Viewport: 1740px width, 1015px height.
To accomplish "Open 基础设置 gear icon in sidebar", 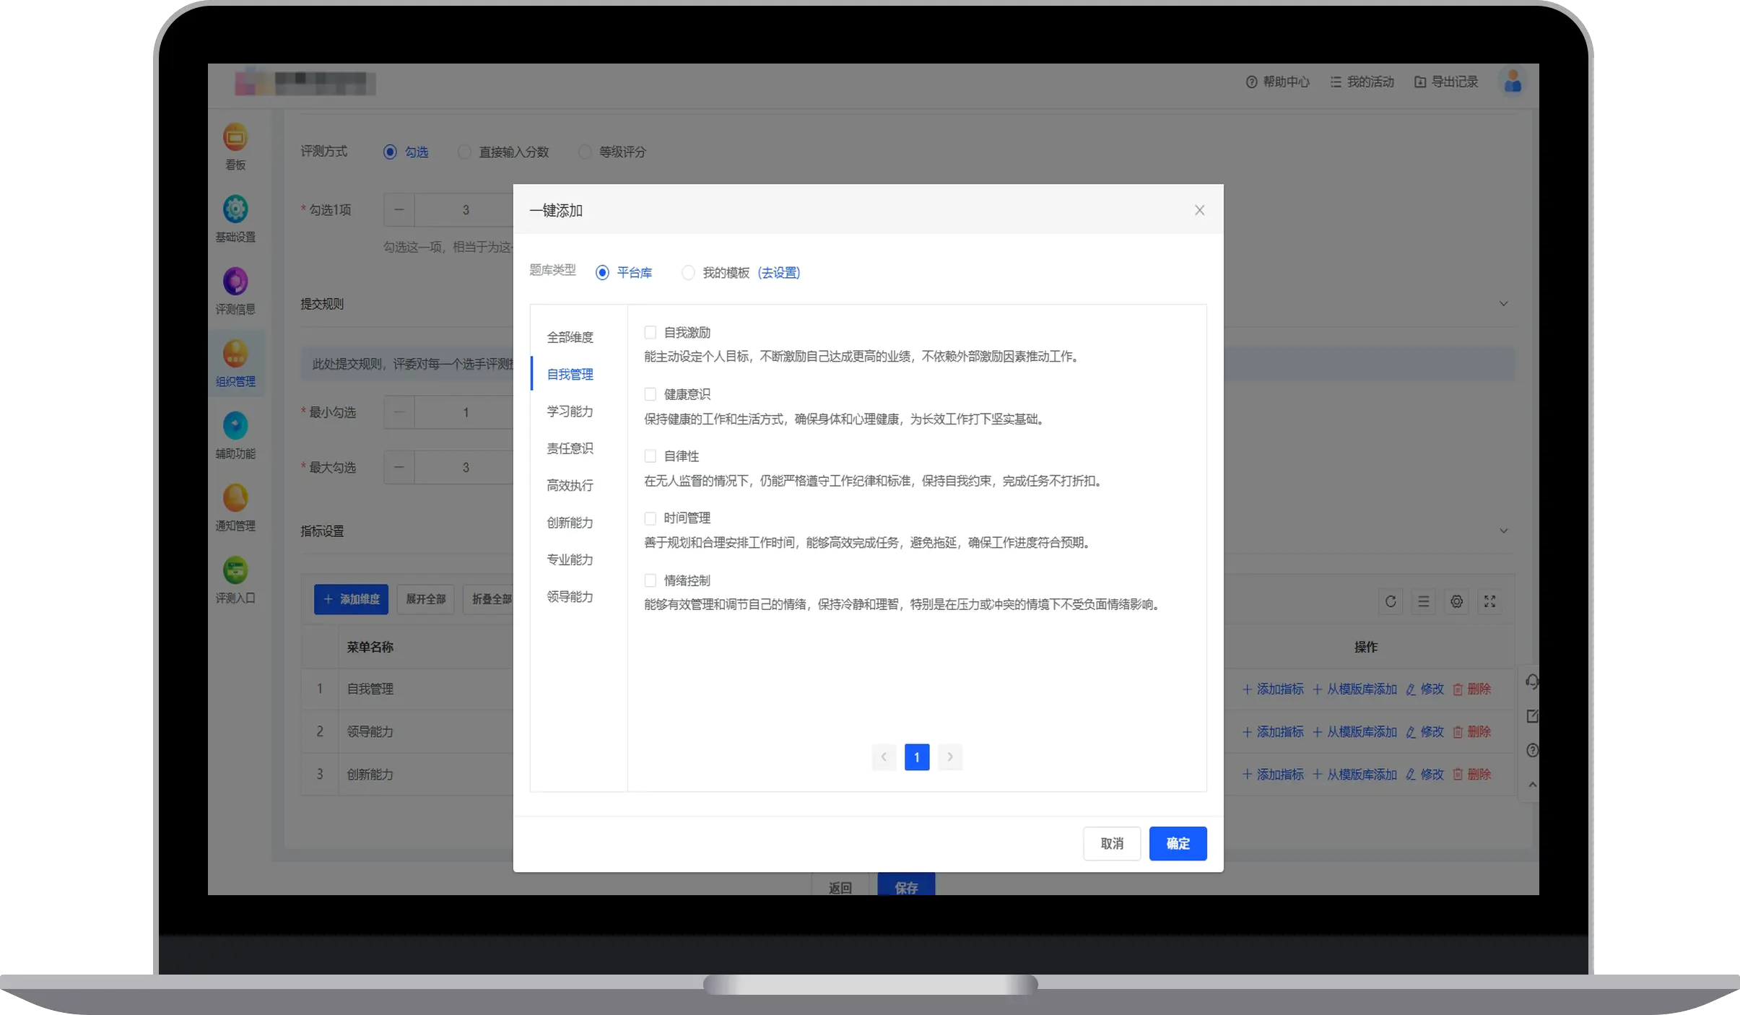I will pyautogui.click(x=235, y=209).
